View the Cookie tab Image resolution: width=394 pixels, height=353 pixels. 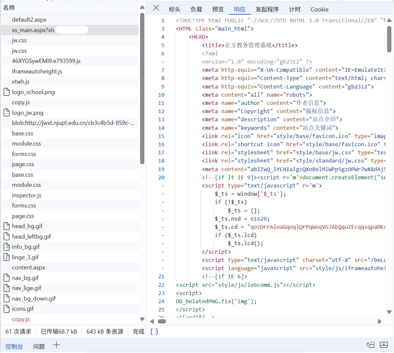point(319,9)
